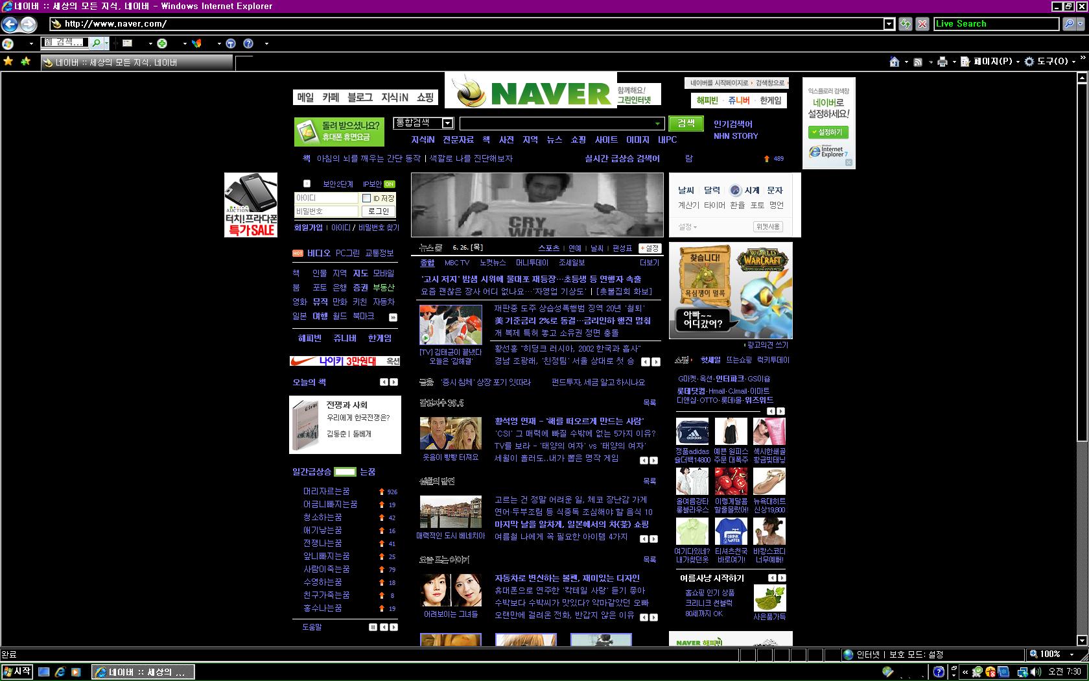Click the browser Forward arrow button
Image resolution: width=1089 pixels, height=681 pixels.
point(29,24)
